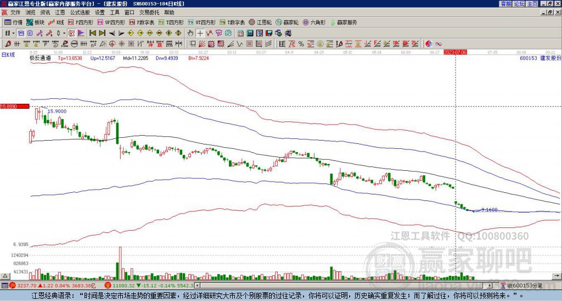Toggle the 权 ex-rights adjustment button

pos(71,34)
